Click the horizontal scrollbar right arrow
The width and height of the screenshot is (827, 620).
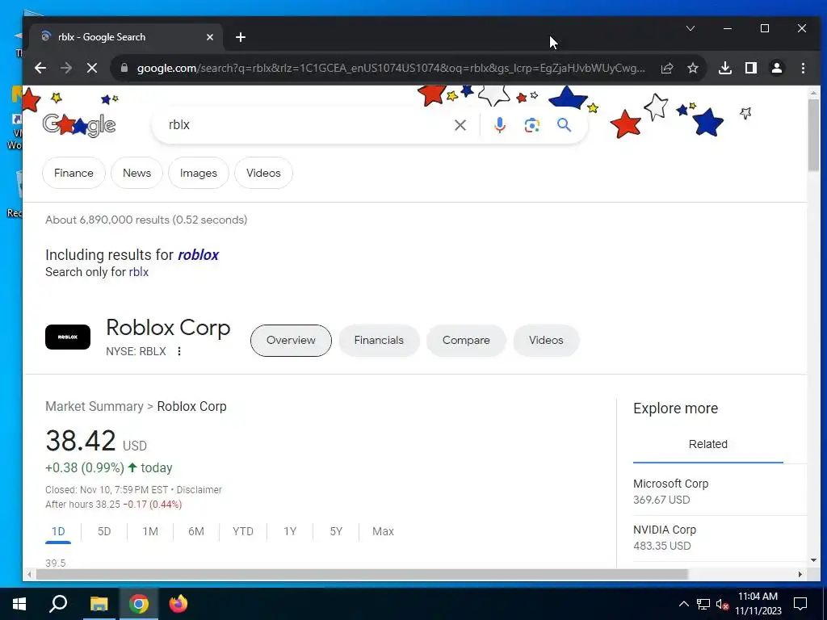[800, 574]
